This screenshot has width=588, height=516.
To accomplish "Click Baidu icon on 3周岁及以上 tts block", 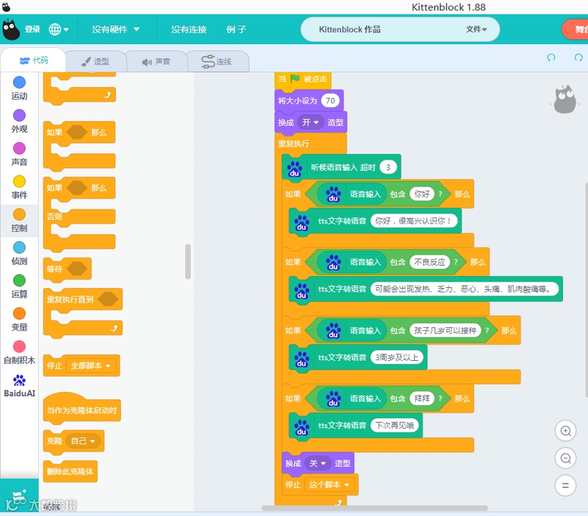I will 302,359.
